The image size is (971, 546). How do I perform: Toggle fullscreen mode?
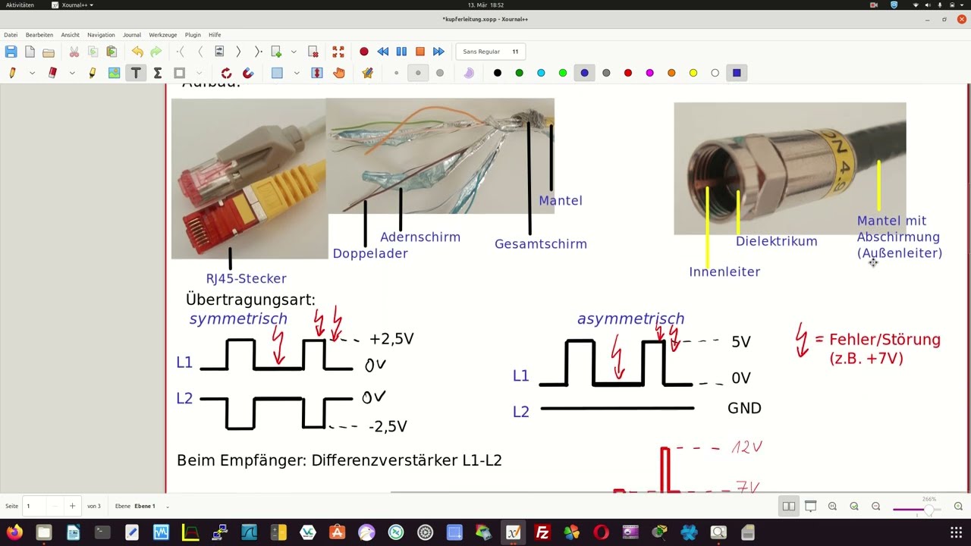(338, 52)
